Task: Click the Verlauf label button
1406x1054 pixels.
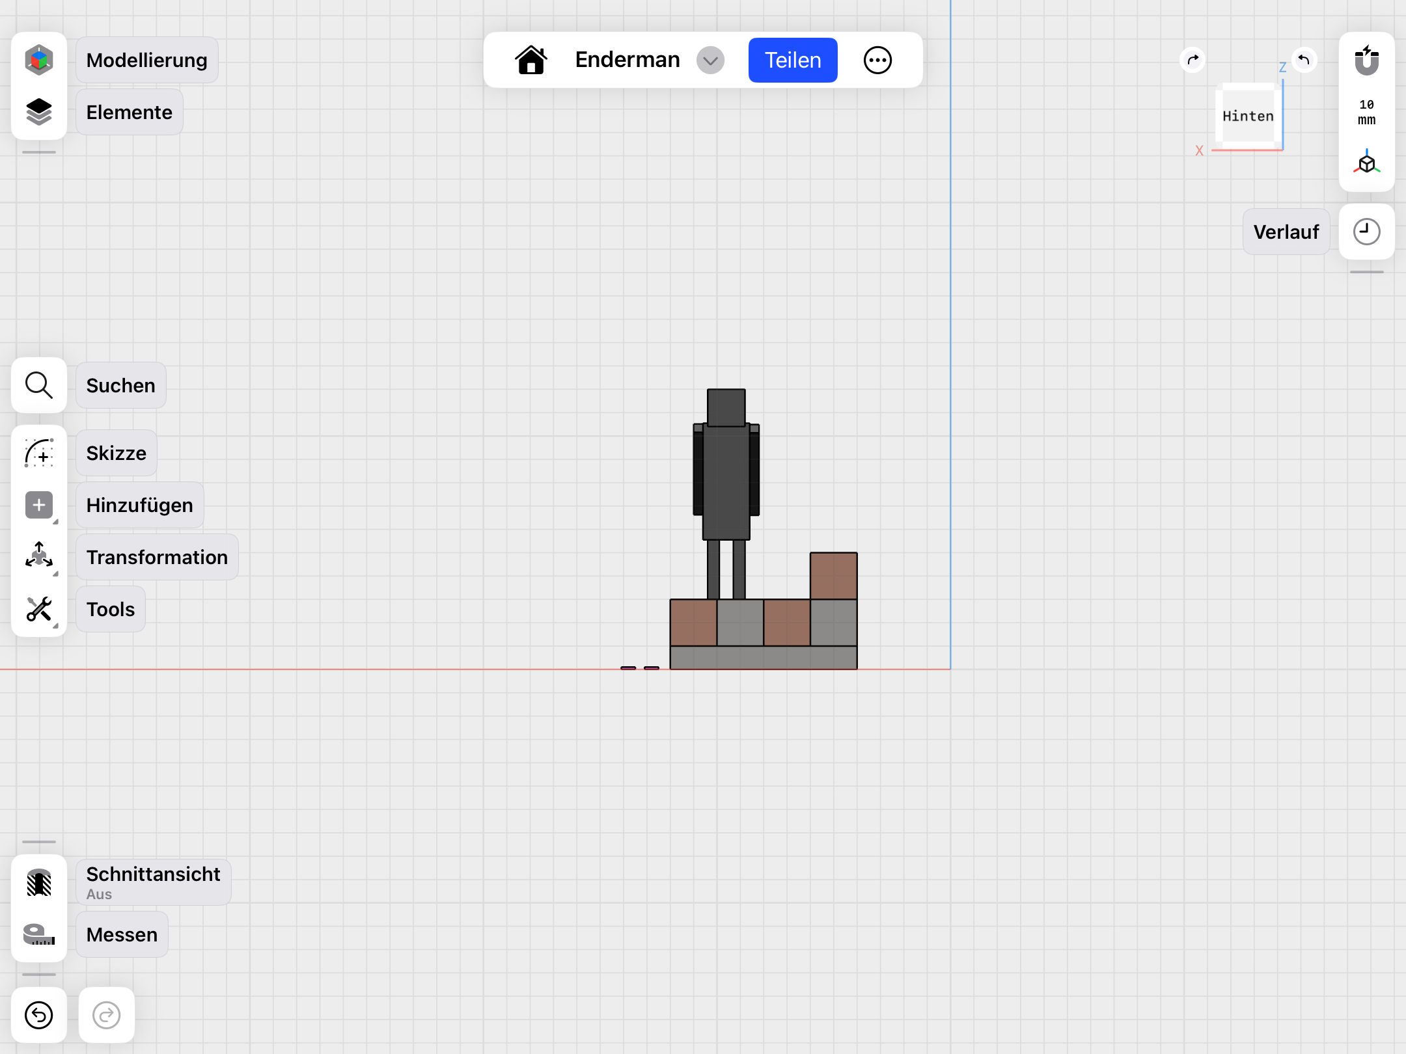Action: click(x=1286, y=232)
